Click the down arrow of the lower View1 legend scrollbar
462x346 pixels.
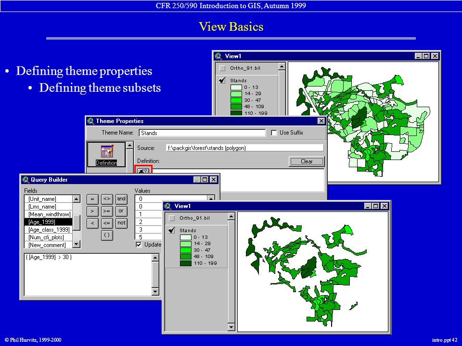pyautogui.click(x=231, y=327)
